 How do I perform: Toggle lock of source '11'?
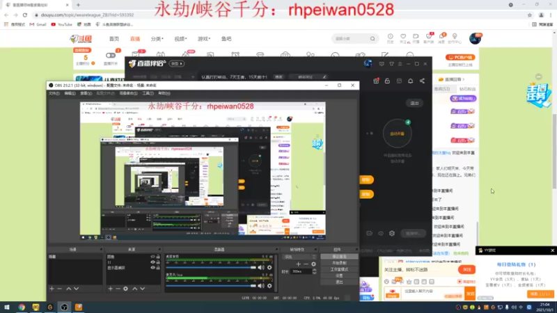pos(158,262)
